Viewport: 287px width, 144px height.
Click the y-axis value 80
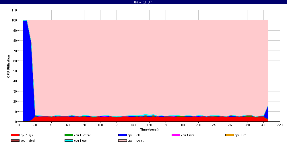tap(15, 41)
